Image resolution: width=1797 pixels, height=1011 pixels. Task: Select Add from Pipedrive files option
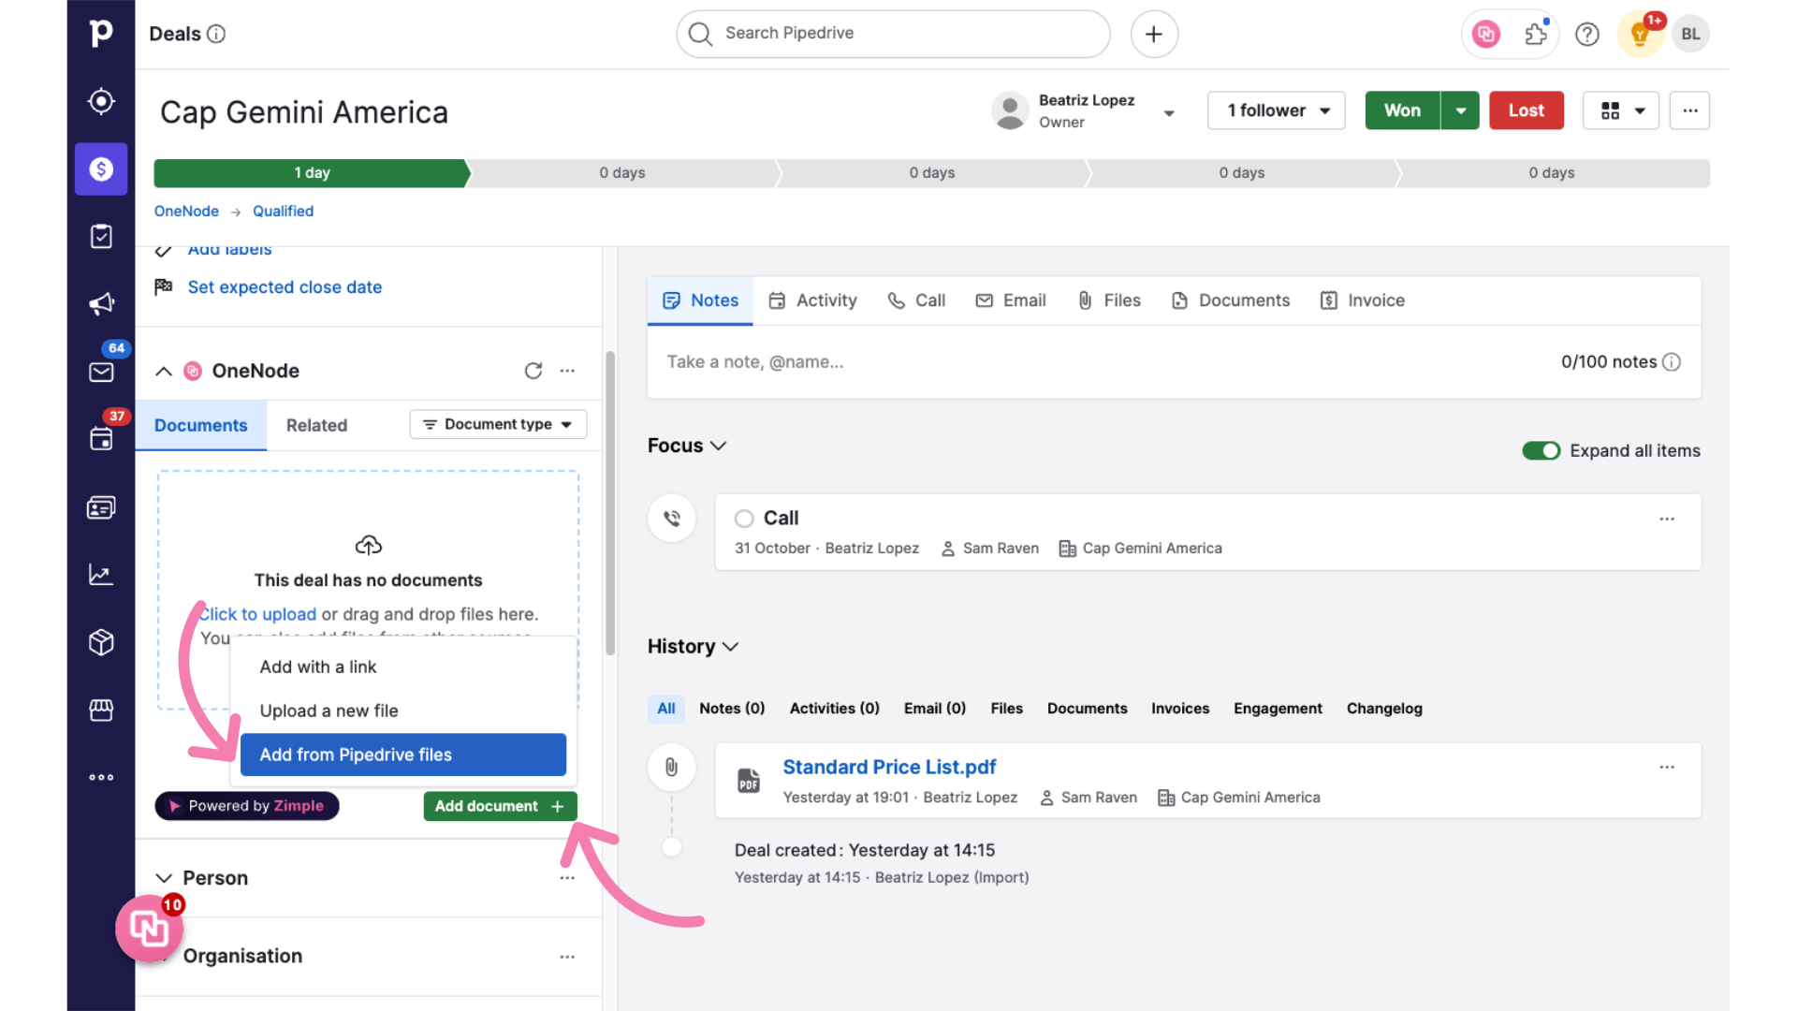pos(403,755)
